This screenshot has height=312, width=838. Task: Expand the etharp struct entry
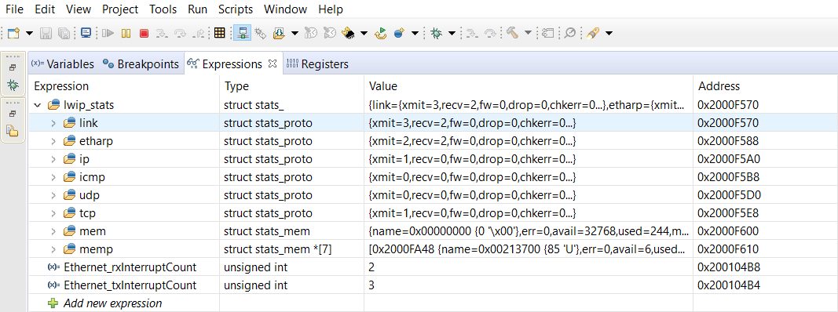[53, 141]
